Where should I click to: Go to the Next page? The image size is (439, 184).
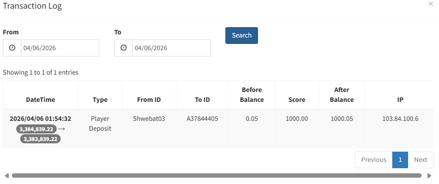click(x=420, y=160)
